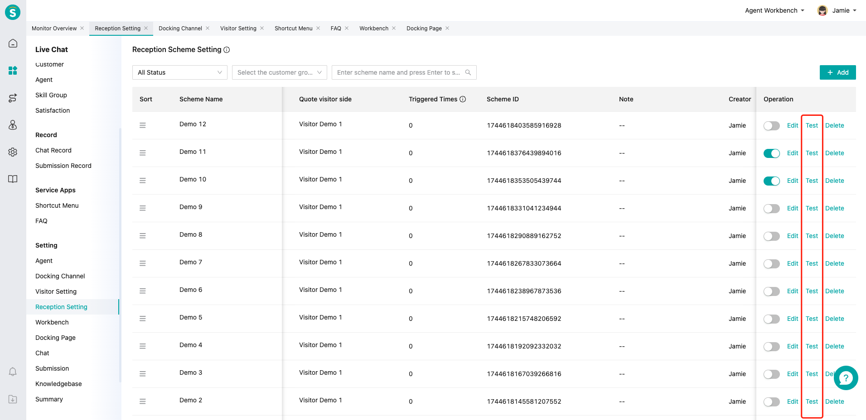
Task: Test the Demo 7 scheme
Action: coord(812,263)
